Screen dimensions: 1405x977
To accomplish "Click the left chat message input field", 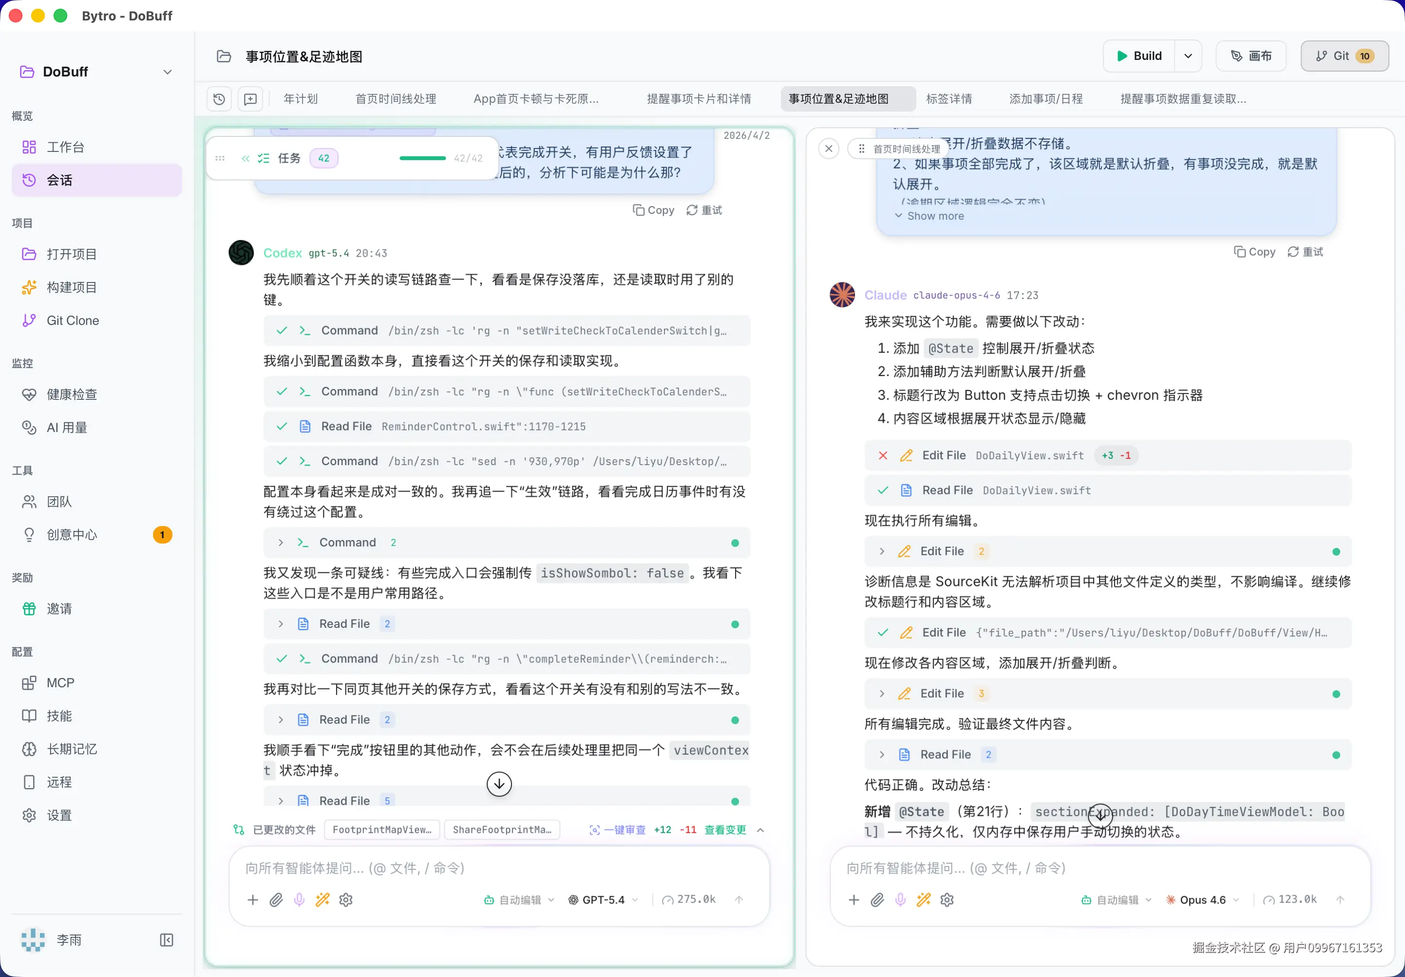I will (x=499, y=867).
